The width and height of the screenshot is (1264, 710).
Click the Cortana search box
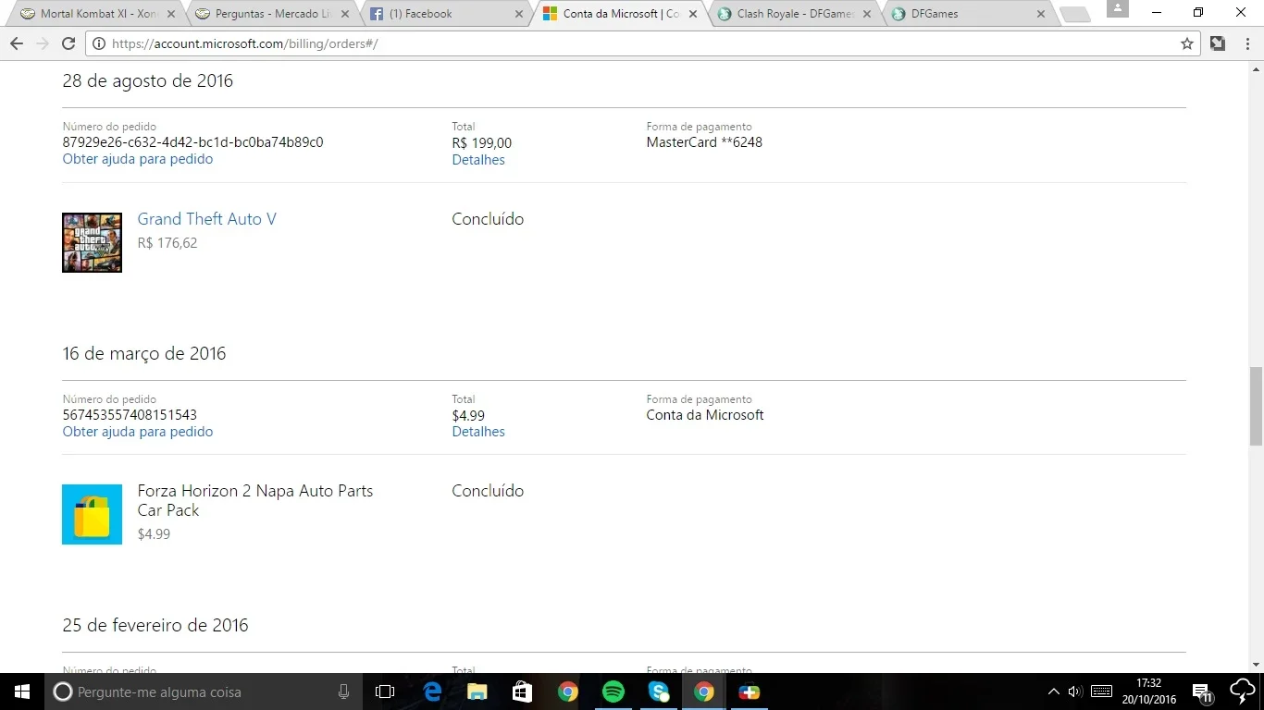204,692
